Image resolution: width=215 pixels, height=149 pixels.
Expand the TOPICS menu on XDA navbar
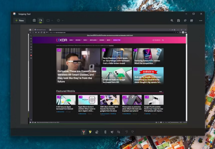click(86, 40)
